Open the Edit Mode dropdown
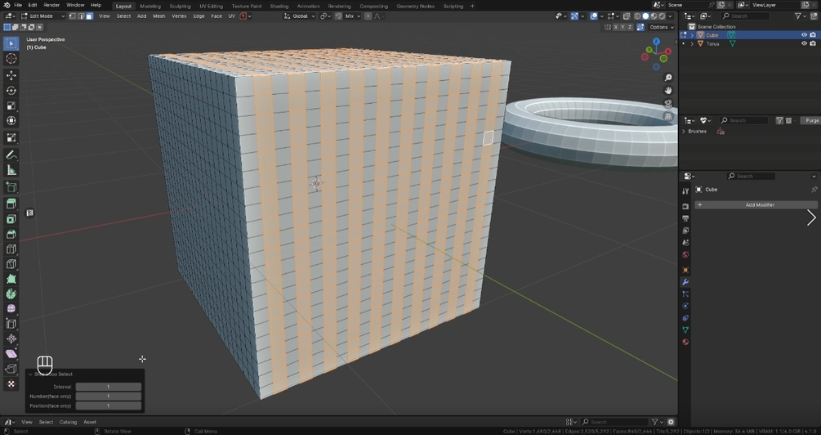The width and height of the screenshot is (821, 435). pyautogui.click(x=42, y=16)
